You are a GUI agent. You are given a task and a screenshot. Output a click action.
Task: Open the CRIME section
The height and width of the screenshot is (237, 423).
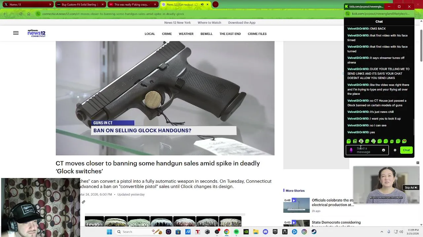point(167,34)
